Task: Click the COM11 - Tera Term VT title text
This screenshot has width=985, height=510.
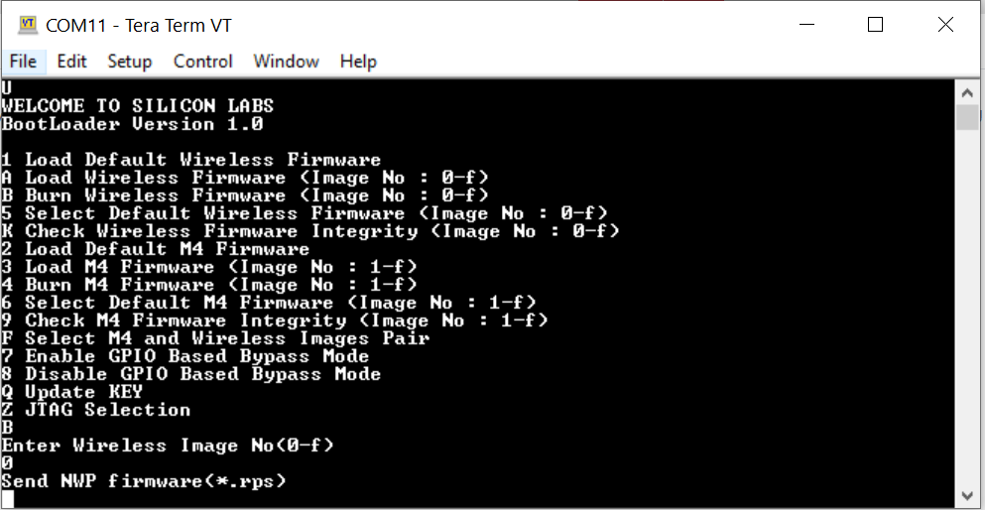Action: 139,25
